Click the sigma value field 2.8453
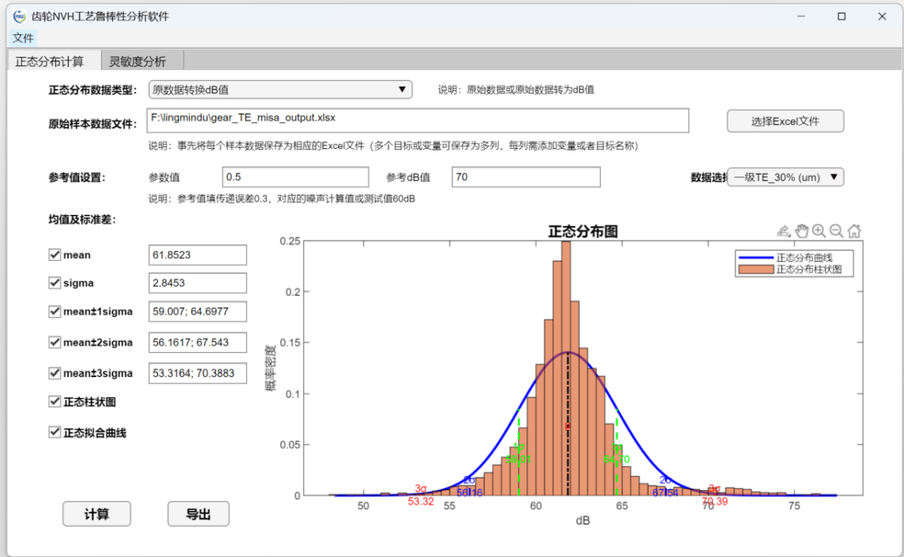This screenshot has height=557, width=904. pyautogui.click(x=198, y=283)
